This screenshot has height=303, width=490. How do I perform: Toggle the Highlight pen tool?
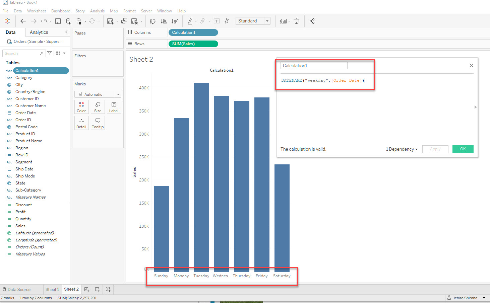[190, 21]
